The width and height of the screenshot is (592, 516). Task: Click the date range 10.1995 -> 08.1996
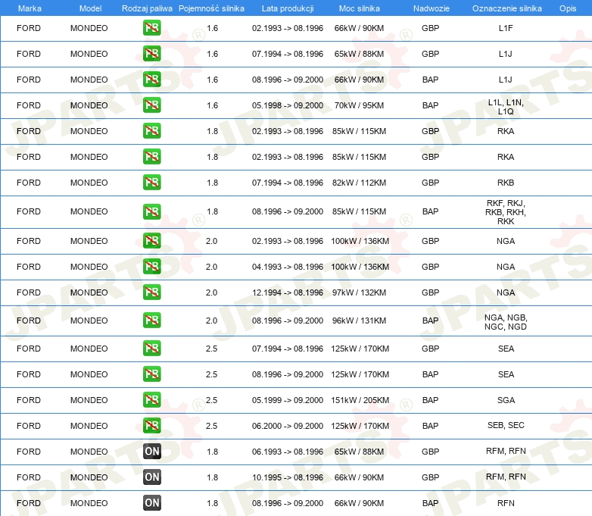pyautogui.click(x=288, y=477)
